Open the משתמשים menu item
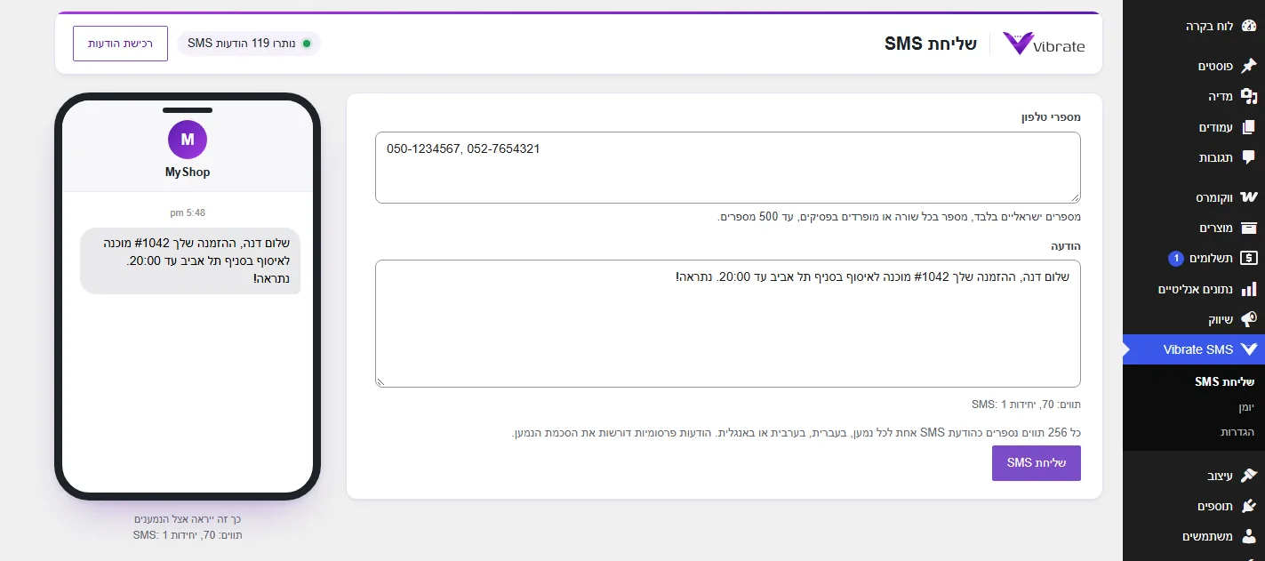The height and width of the screenshot is (561, 1265). pyautogui.click(x=1208, y=536)
